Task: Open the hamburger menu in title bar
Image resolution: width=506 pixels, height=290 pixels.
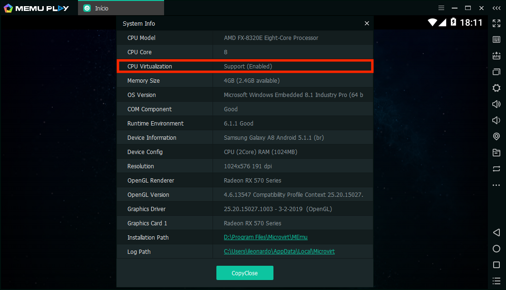Action: 441,8
